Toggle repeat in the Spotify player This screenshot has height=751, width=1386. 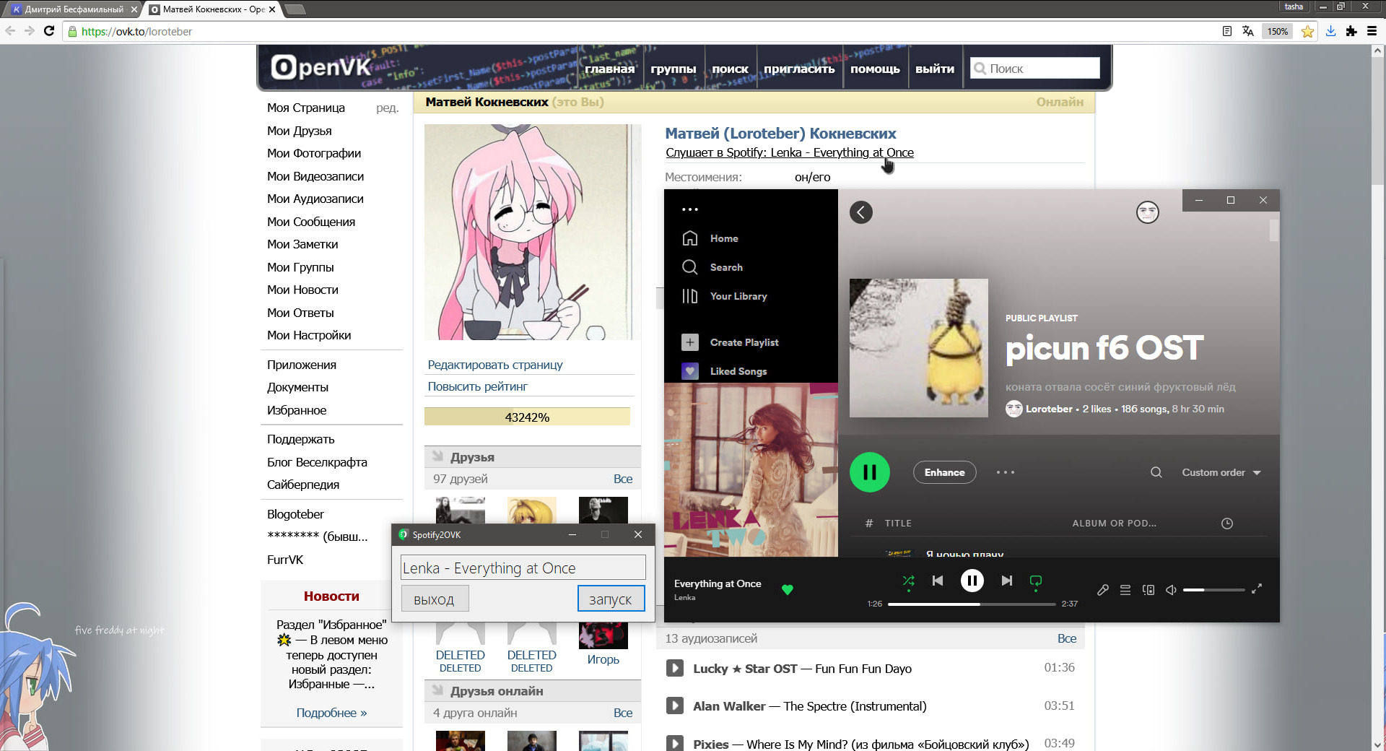pos(1036,581)
